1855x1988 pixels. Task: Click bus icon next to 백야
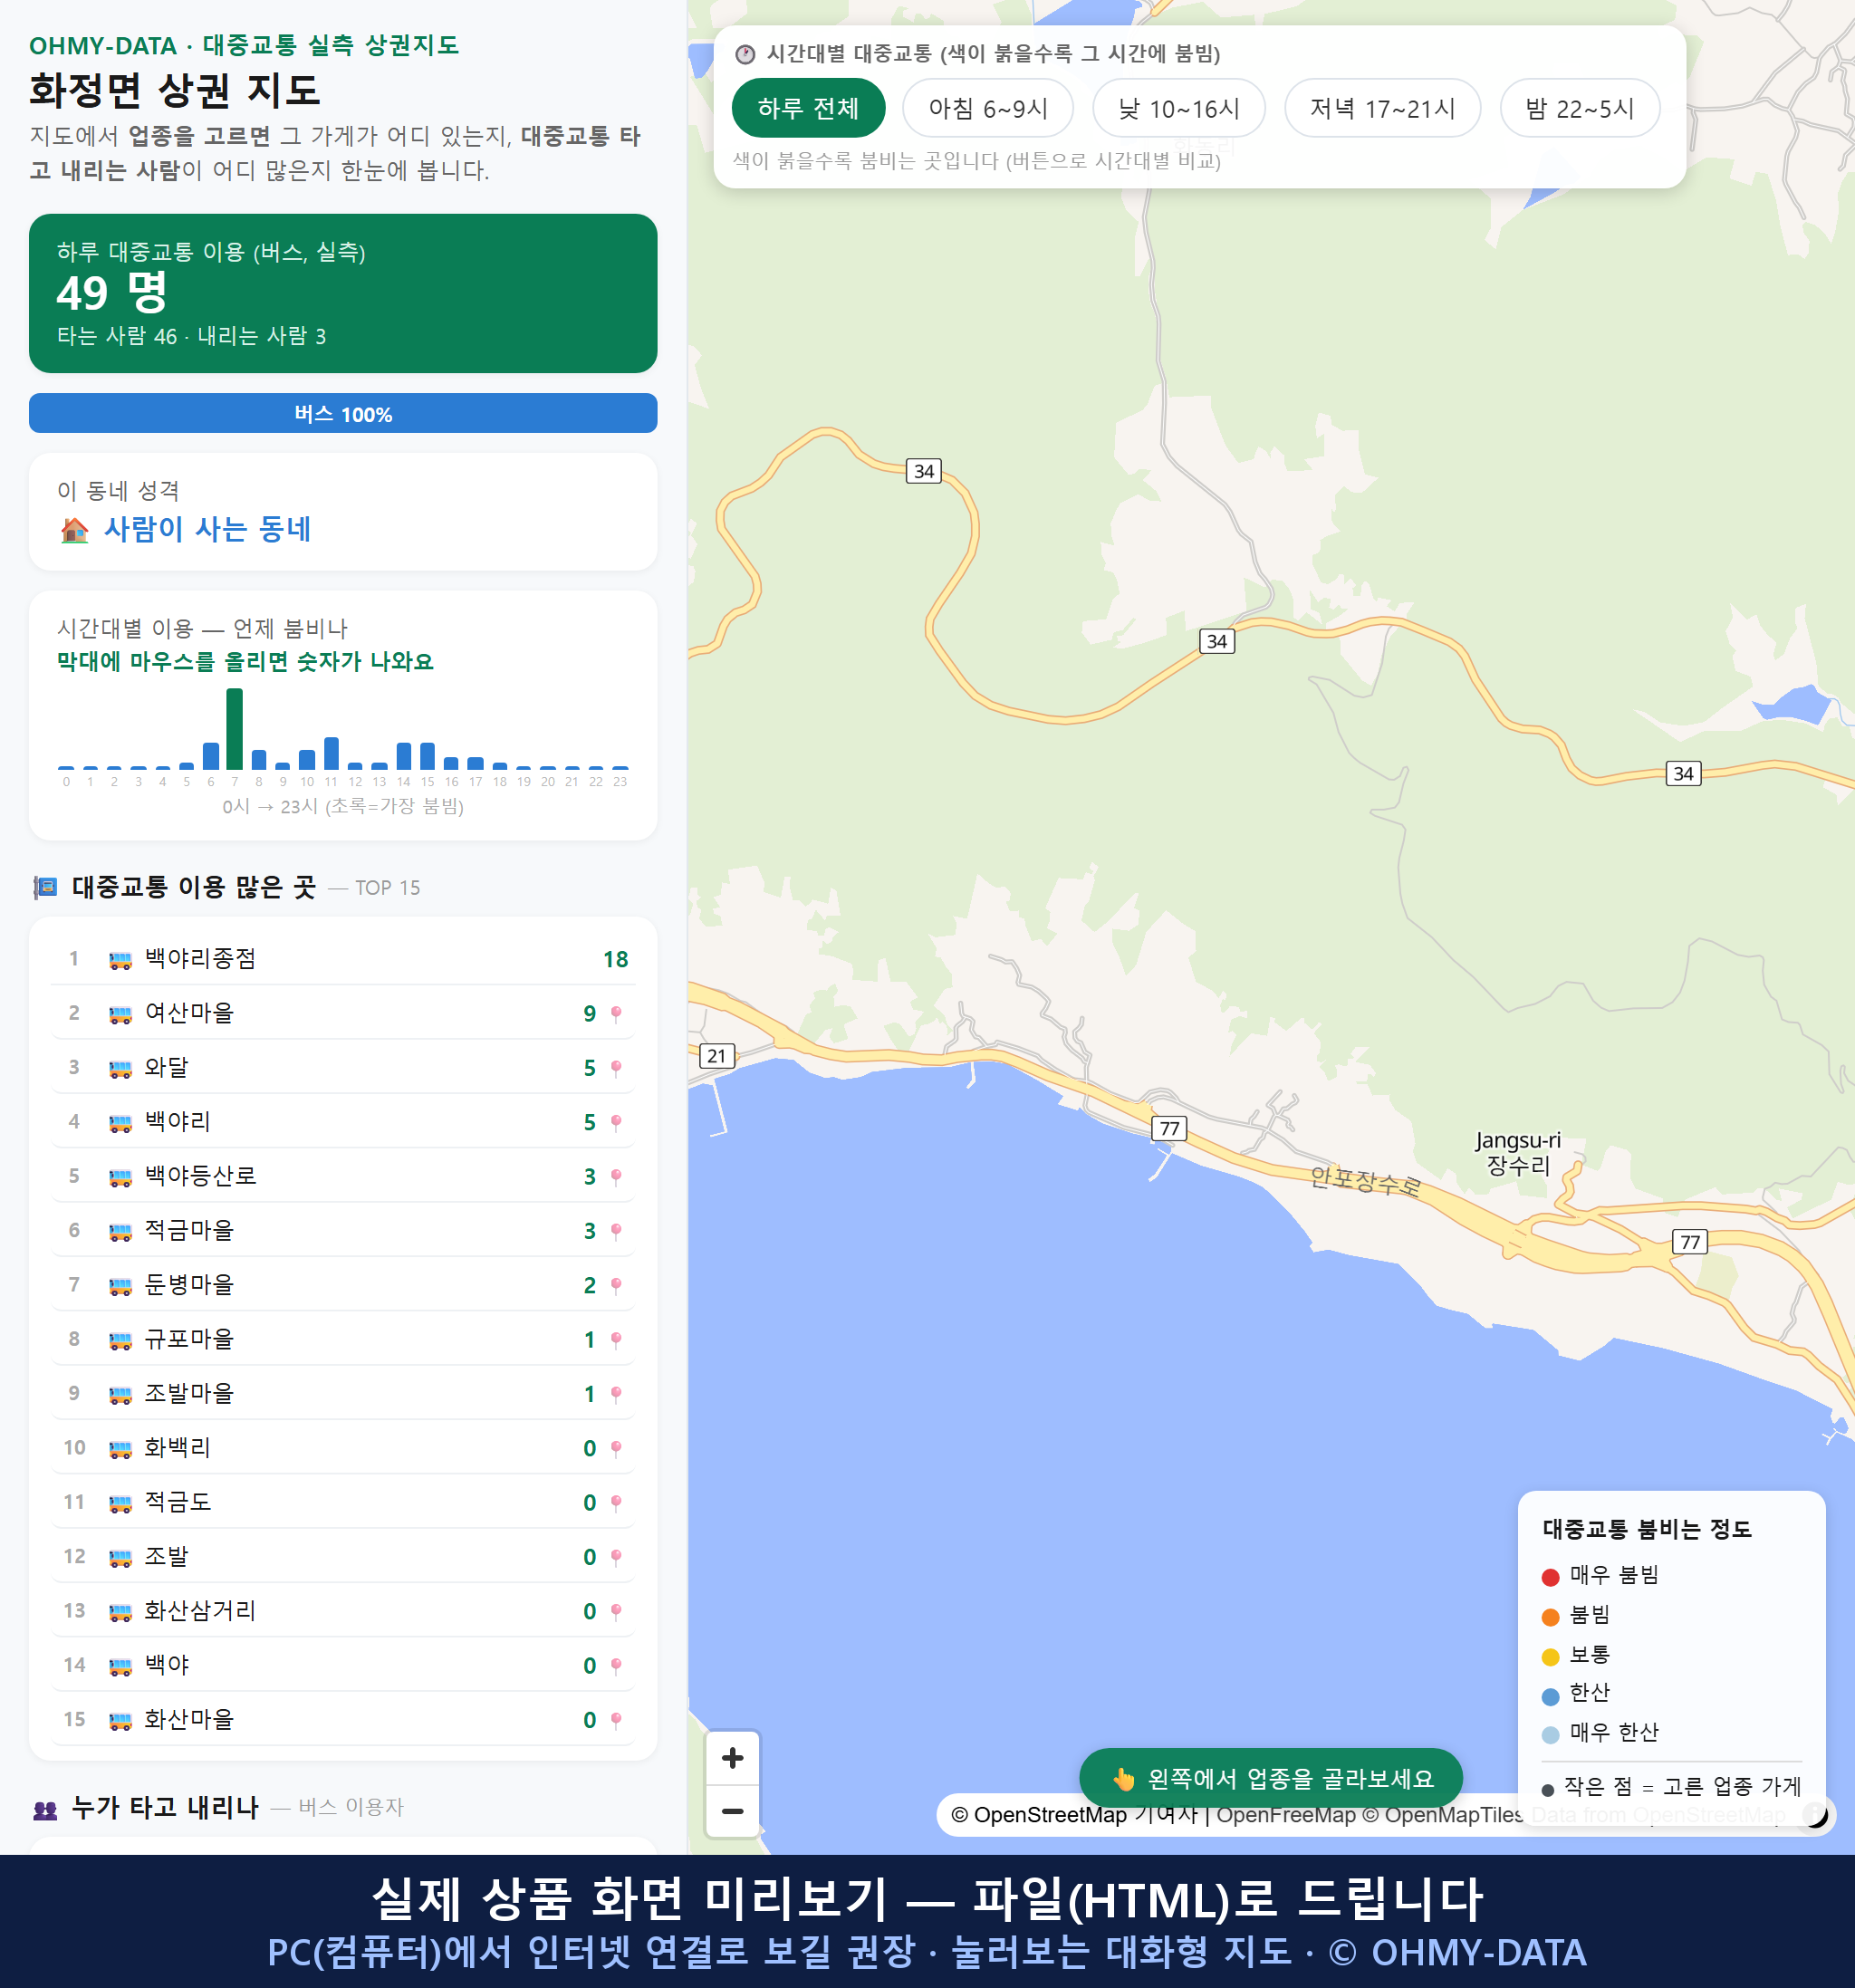click(x=120, y=1666)
